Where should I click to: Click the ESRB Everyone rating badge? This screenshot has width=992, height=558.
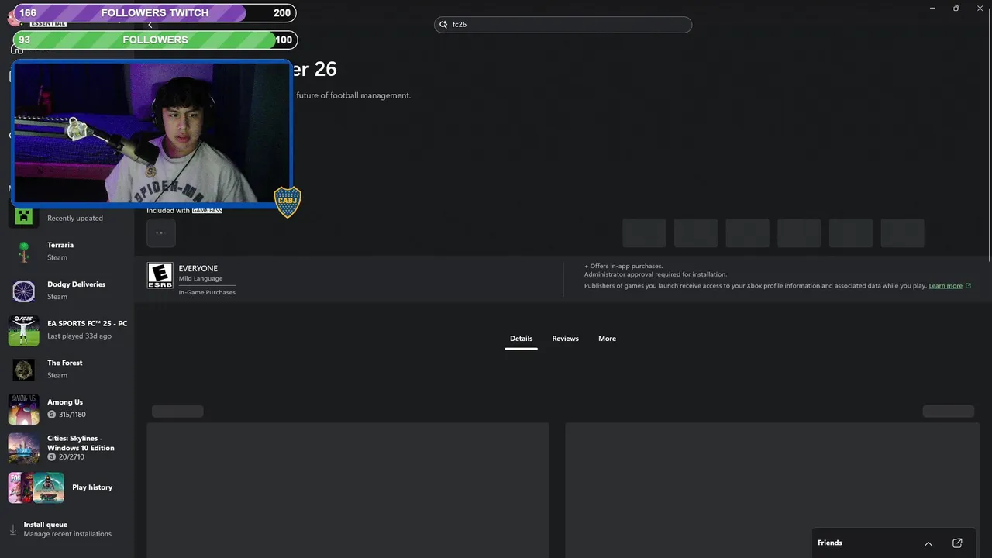[x=160, y=276]
